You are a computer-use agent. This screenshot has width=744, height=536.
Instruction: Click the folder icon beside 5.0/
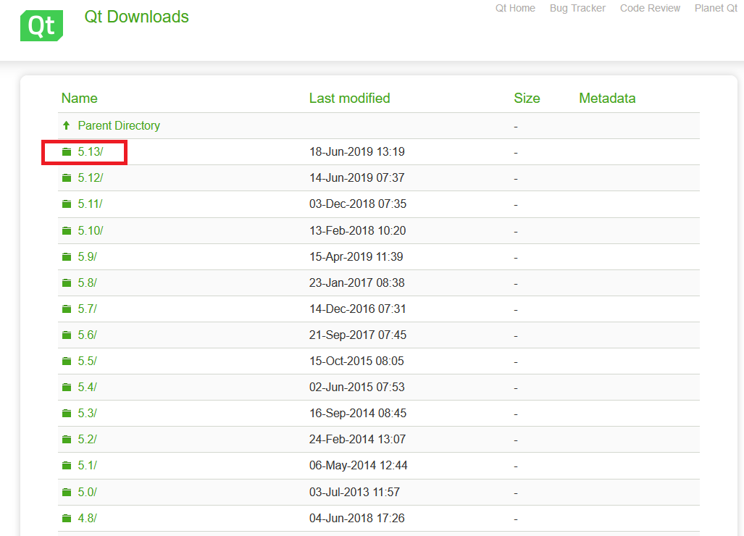pyautogui.click(x=67, y=492)
